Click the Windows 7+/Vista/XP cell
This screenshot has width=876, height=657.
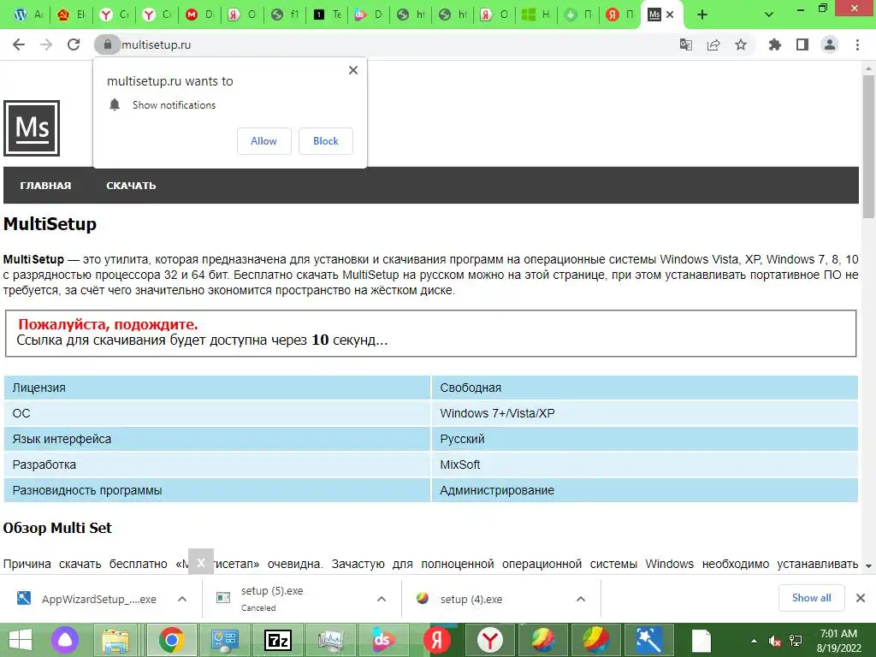[645, 413]
